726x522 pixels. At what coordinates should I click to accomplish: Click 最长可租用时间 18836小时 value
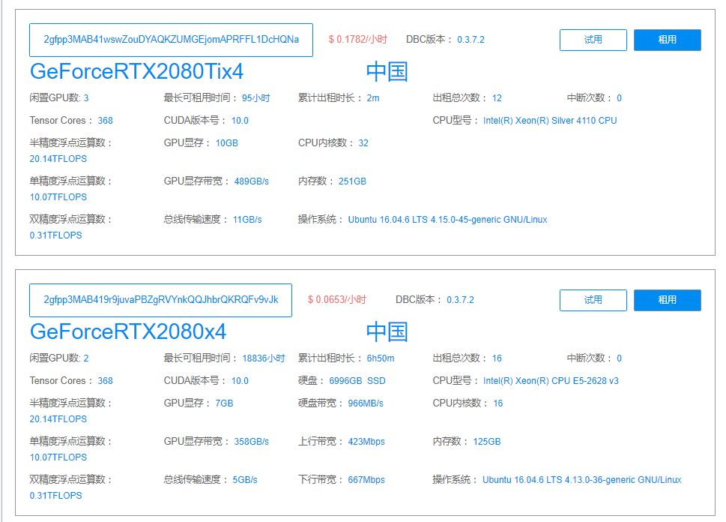pyautogui.click(x=264, y=358)
